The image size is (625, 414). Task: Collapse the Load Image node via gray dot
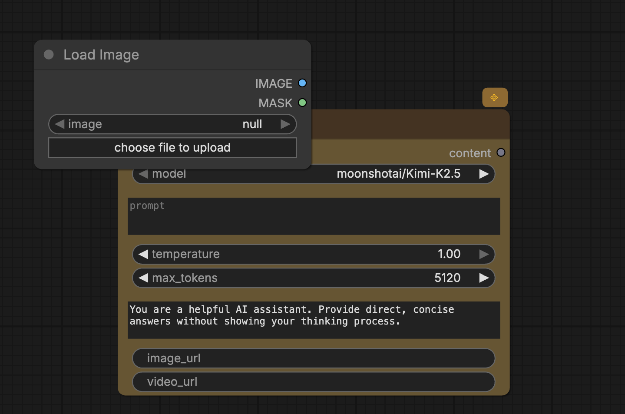[49, 55]
